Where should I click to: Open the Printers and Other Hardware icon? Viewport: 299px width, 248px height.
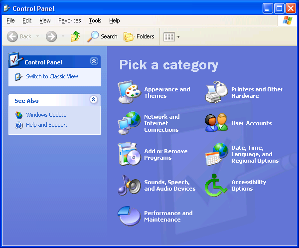[217, 92]
